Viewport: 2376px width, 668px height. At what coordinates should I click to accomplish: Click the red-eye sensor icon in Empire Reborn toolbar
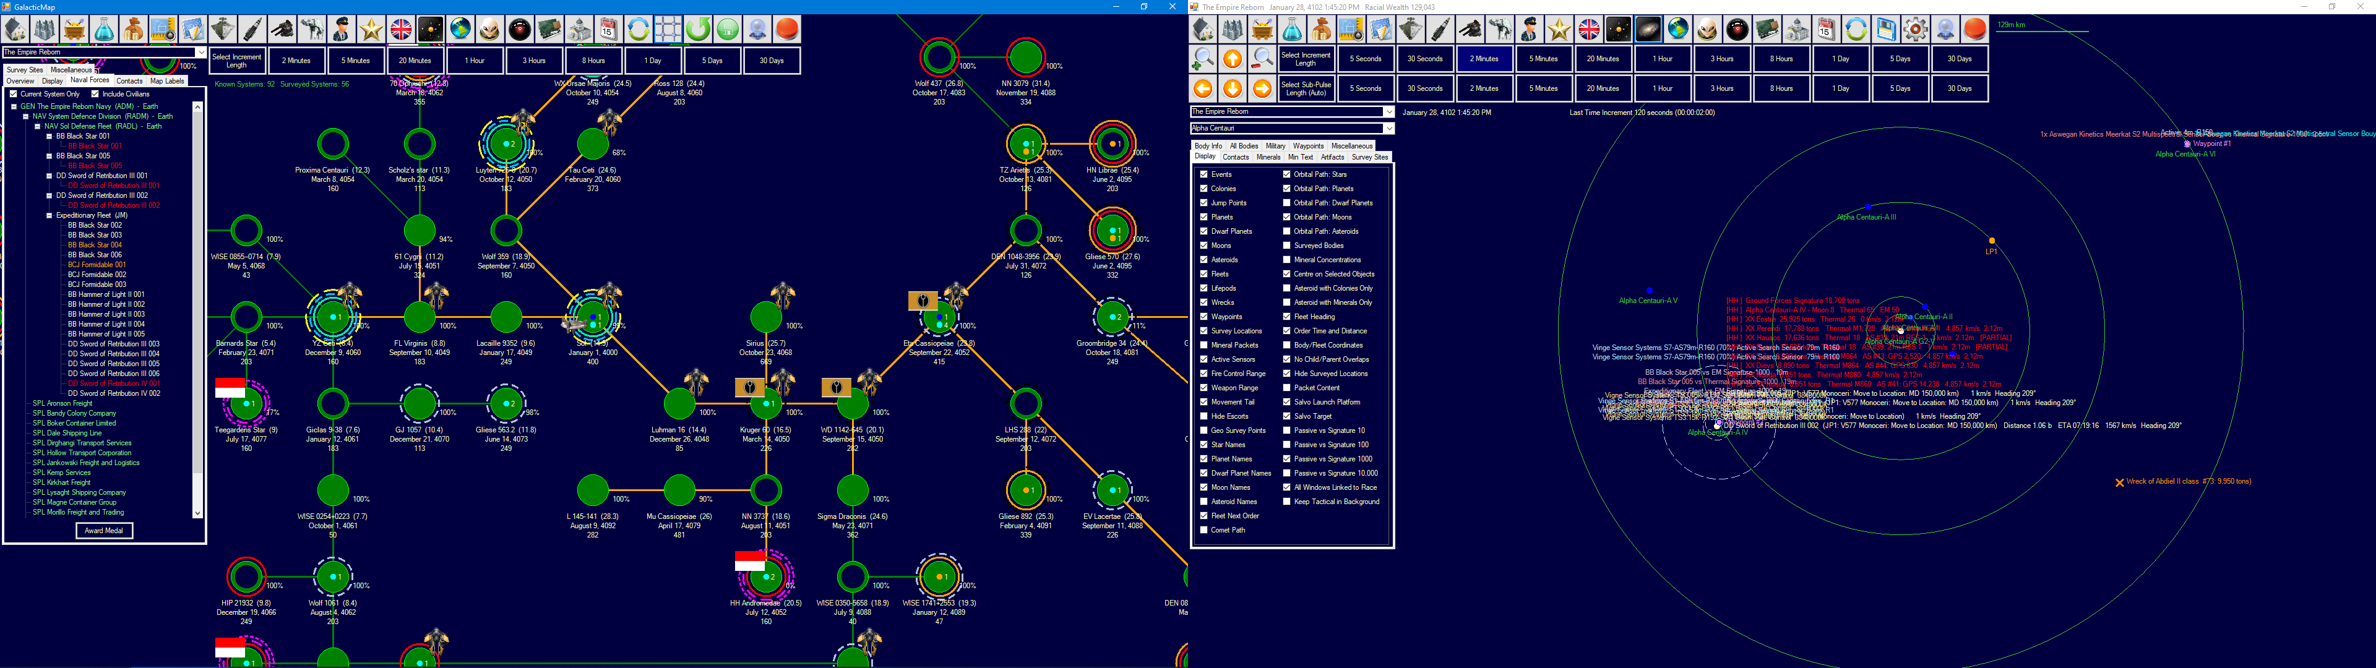click(1737, 30)
